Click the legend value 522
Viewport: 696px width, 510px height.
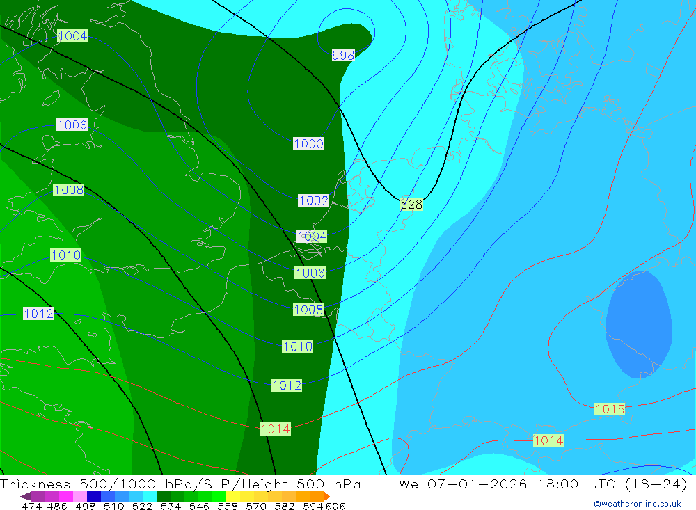(142, 507)
